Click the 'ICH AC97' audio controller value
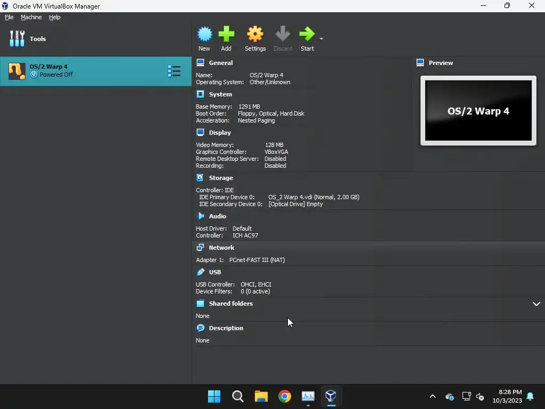 point(245,235)
